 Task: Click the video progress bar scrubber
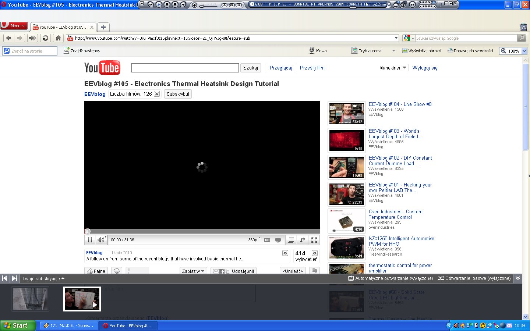[88, 231]
